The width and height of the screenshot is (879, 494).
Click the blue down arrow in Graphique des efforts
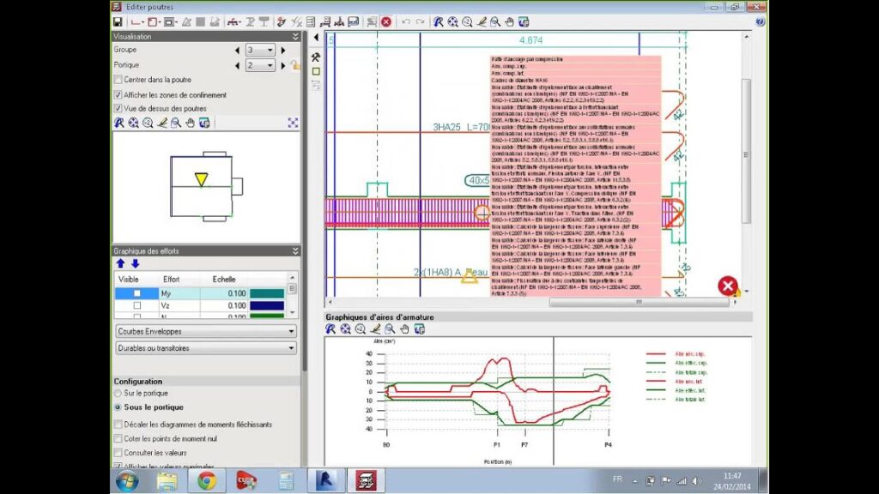(135, 263)
